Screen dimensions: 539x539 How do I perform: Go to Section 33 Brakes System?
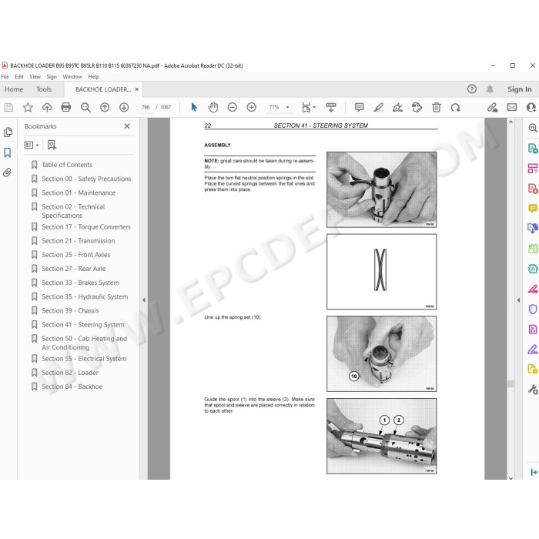coord(80,283)
